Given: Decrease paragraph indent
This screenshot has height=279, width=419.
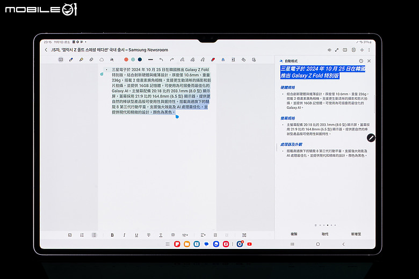Looking at the screenshot, I should 227,235.
